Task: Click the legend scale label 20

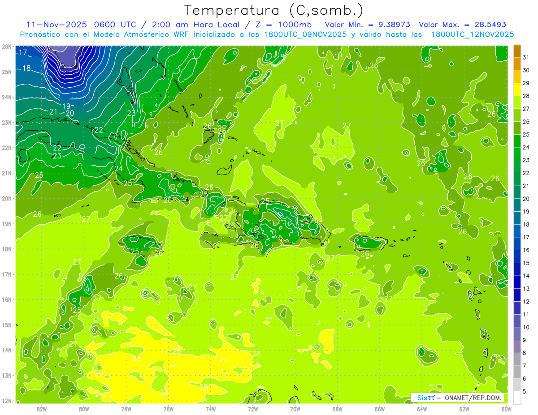Action: (526, 199)
